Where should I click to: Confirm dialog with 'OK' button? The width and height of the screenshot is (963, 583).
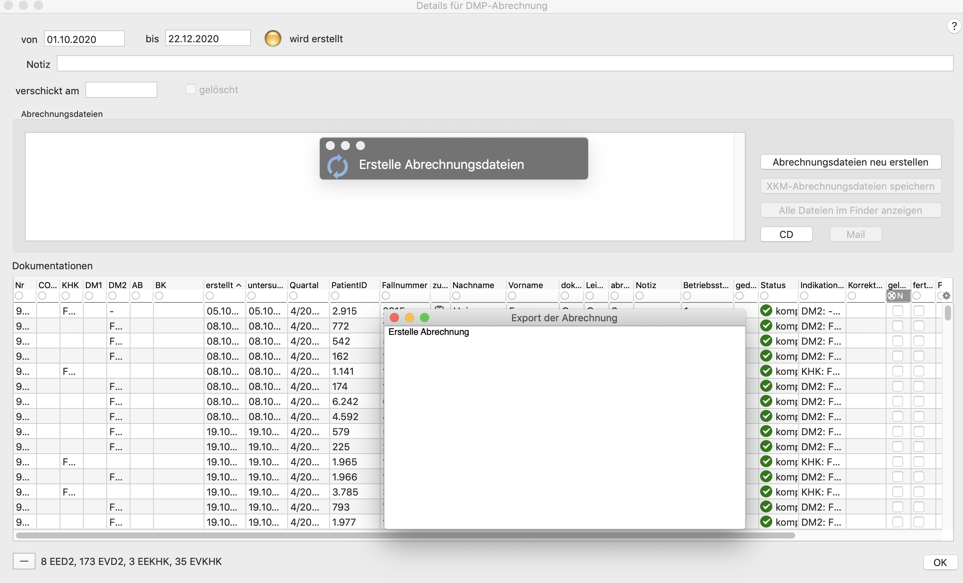tap(940, 562)
